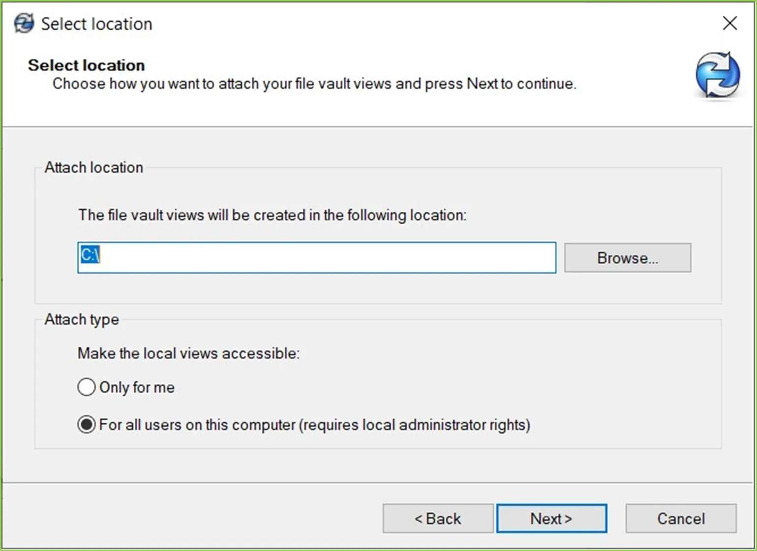Click the highlighted C:\ text

(91, 255)
